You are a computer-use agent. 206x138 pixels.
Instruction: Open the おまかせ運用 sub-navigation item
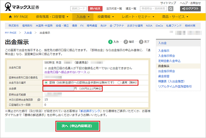coord(135,26)
